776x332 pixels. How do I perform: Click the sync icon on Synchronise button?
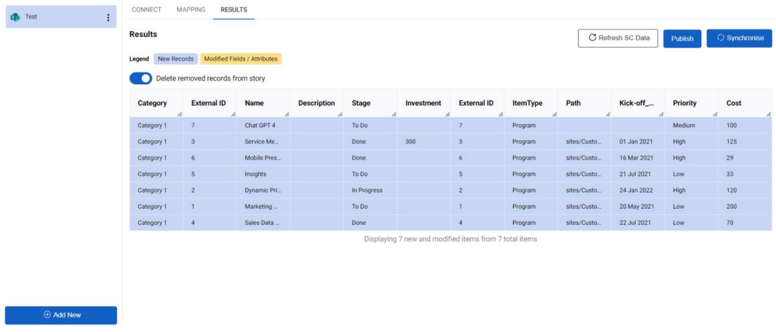click(721, 38)
